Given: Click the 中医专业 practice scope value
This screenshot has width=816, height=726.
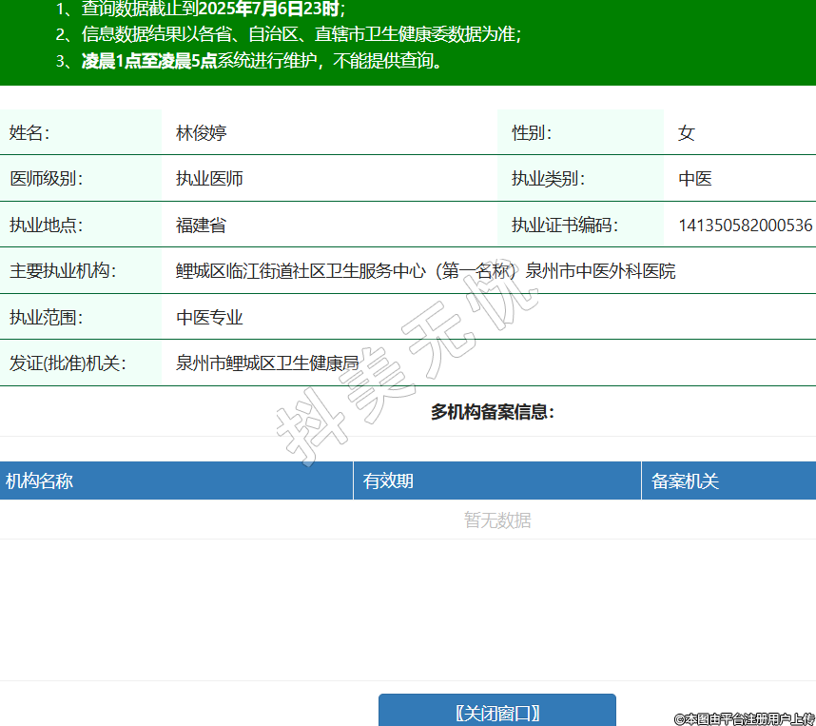Looking at the screenshot, I should pos(209,318).
